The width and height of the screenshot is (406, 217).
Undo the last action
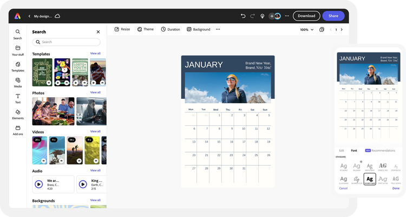pyautogui.click(x=243, y=16)
